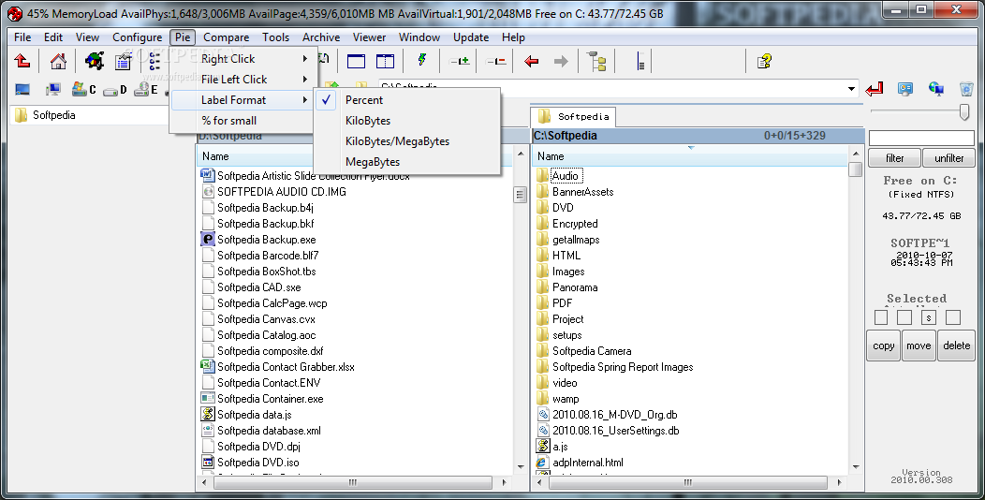Select the checked Percent label format
Screen dimensions: 985x500
[x=406, y=100]
